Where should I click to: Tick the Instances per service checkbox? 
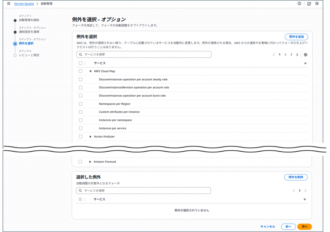(81, 128)
